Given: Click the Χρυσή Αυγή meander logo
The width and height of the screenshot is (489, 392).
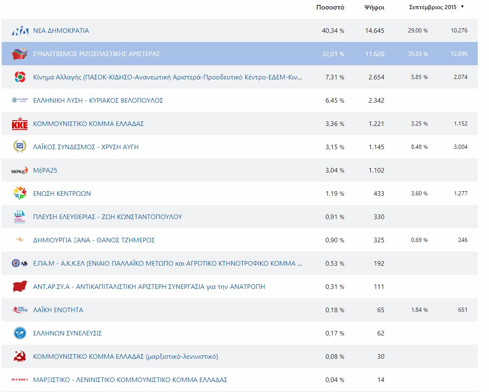Looking at the screenshot, I should pyautogui.click(x=20, y=147).
